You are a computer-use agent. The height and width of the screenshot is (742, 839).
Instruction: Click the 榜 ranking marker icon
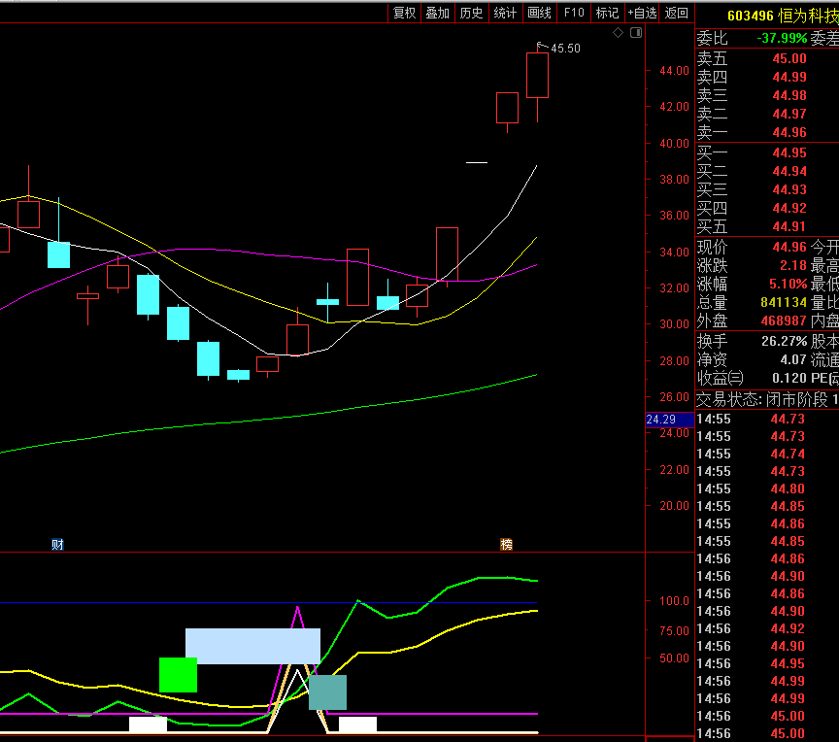point(506,545)
